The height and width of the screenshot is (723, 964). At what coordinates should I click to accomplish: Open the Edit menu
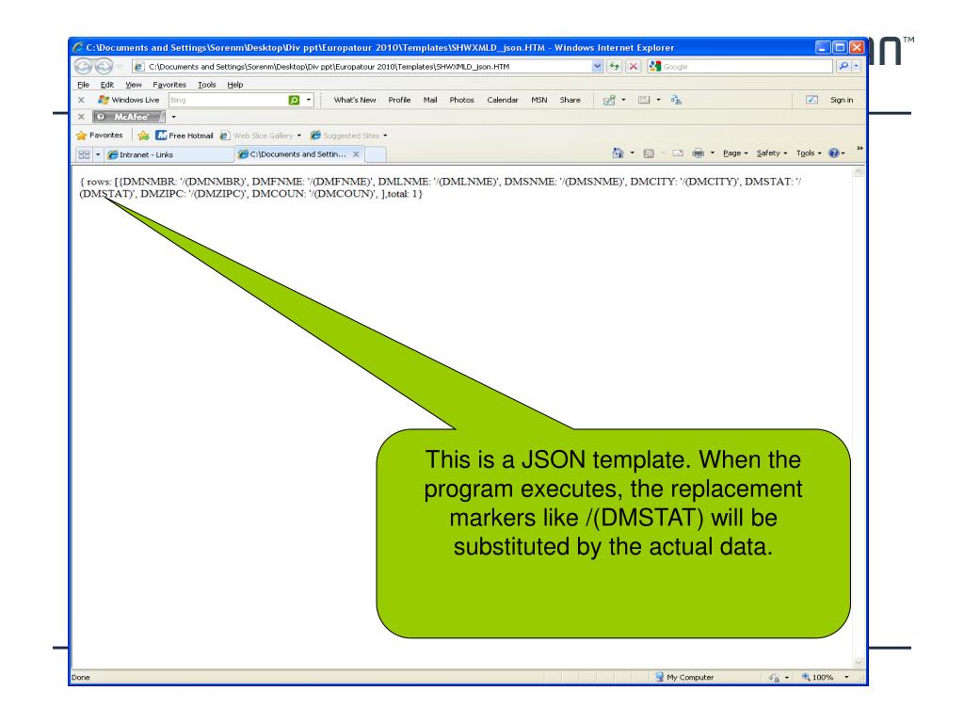(107, 85)
